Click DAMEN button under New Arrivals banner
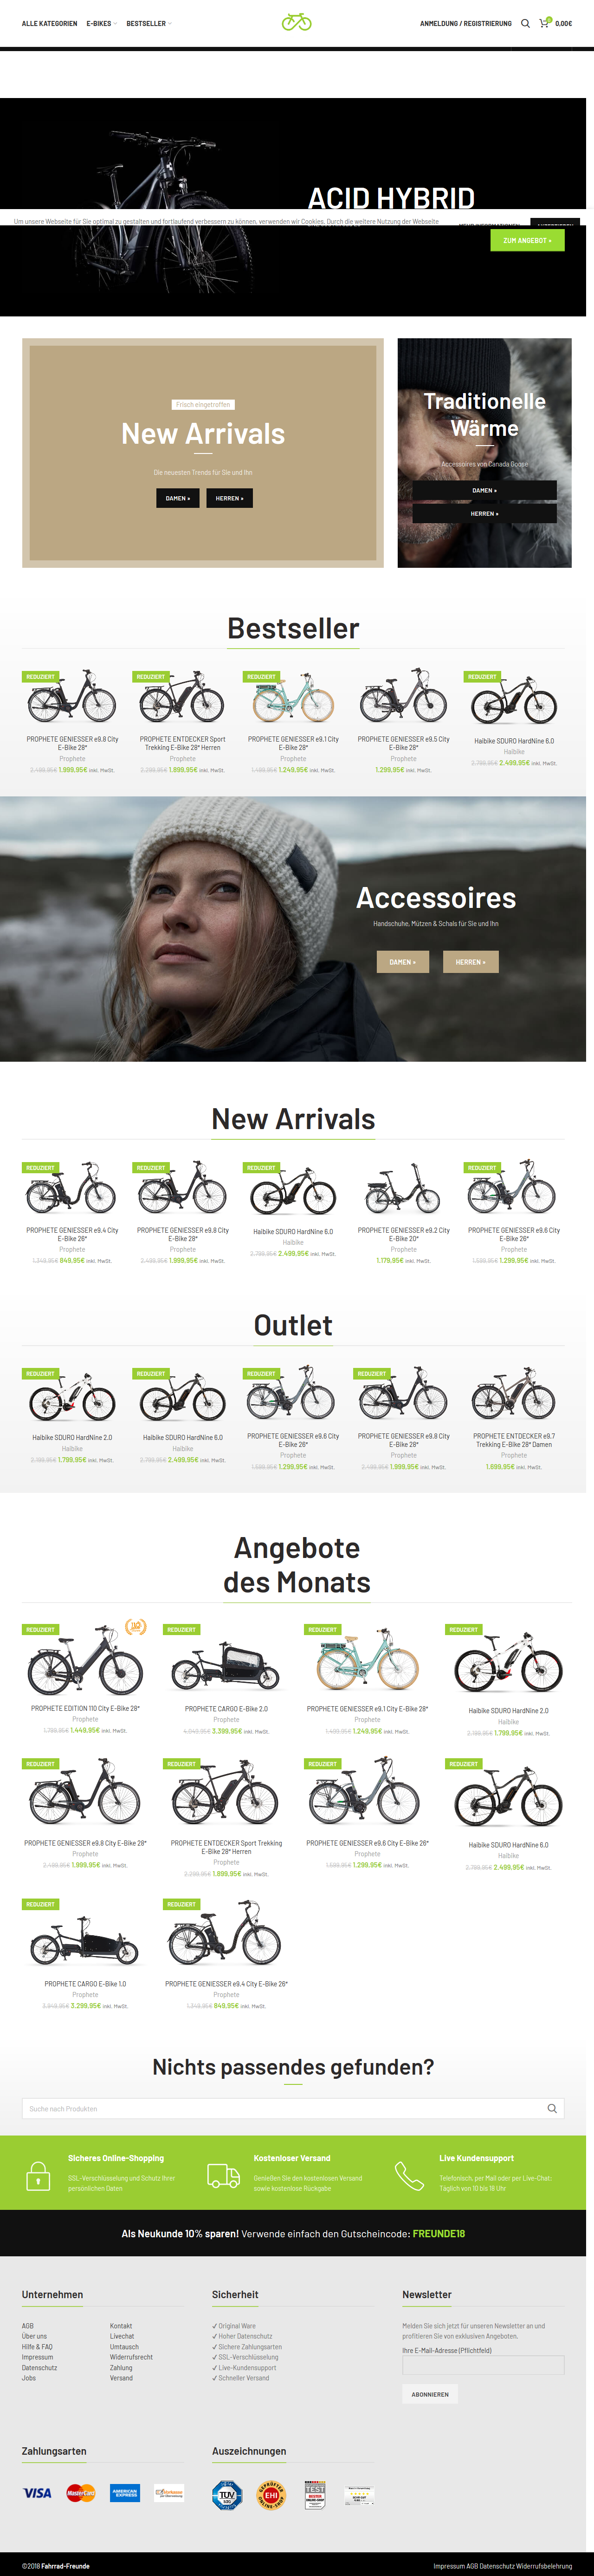The height and width of the screenshot is (2576, 594). [178, 498]
